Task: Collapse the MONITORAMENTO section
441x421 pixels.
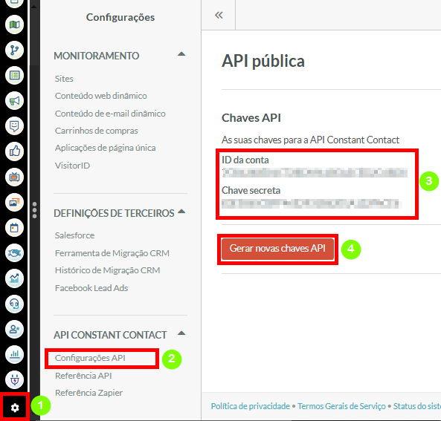Action: coord(181,54)
